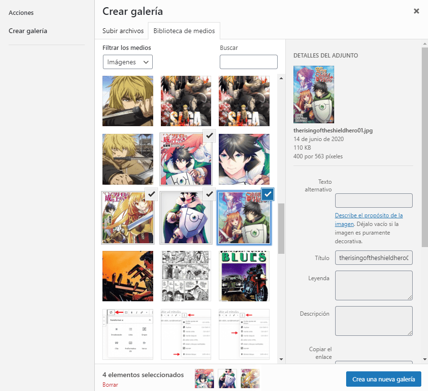Open the Imágenes media filter dropdown
This screenshot has width=428, height=391.
tap(128, 62)
